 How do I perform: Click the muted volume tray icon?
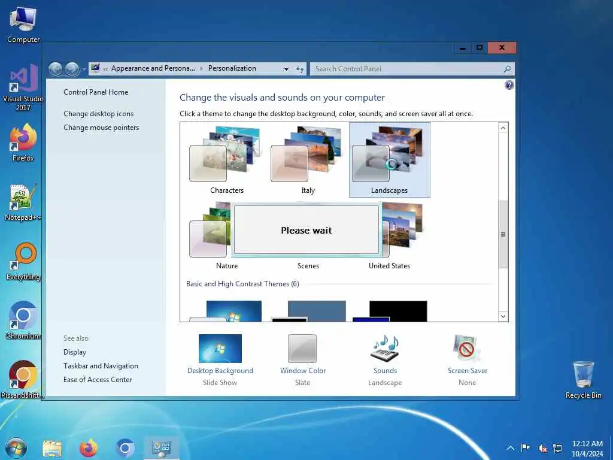coord(542,448)
